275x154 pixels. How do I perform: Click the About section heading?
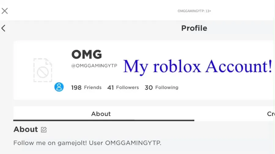pos(26,129)
